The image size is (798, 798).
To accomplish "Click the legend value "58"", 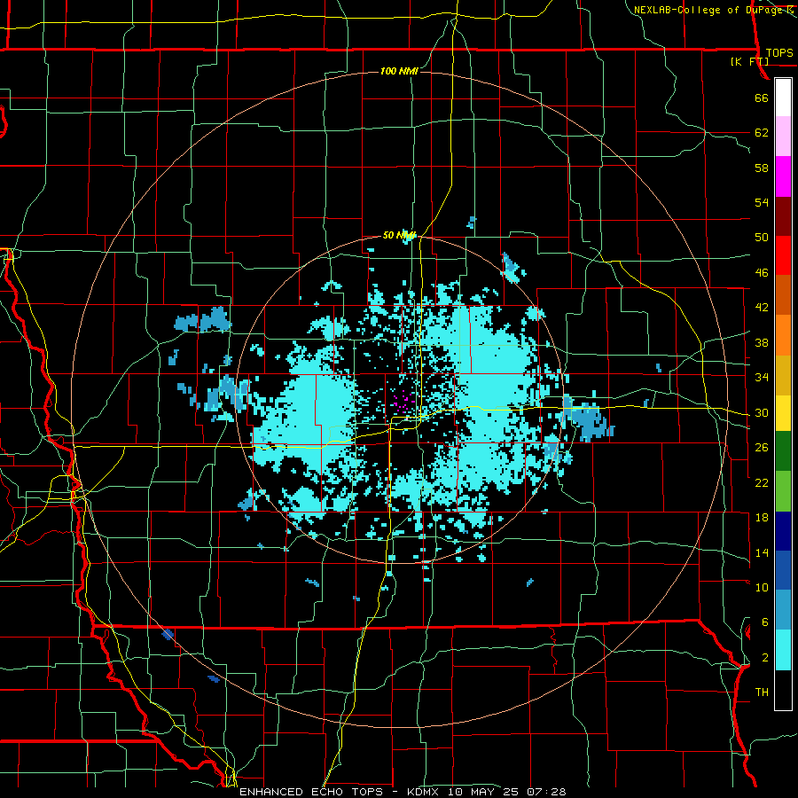I will coord(762,168).
